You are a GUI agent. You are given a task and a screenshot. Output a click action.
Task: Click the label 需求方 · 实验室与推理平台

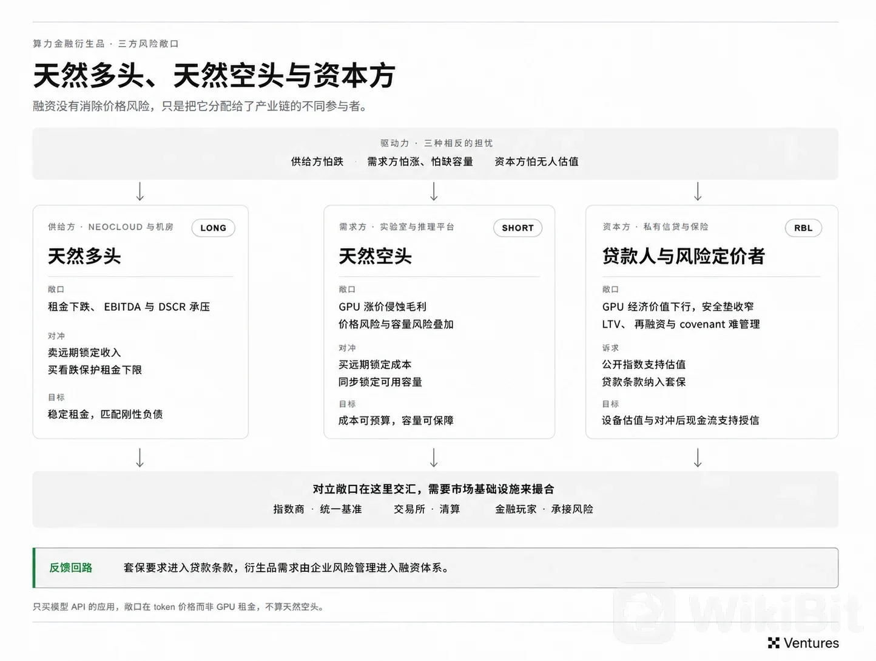(x=397, y=227)
